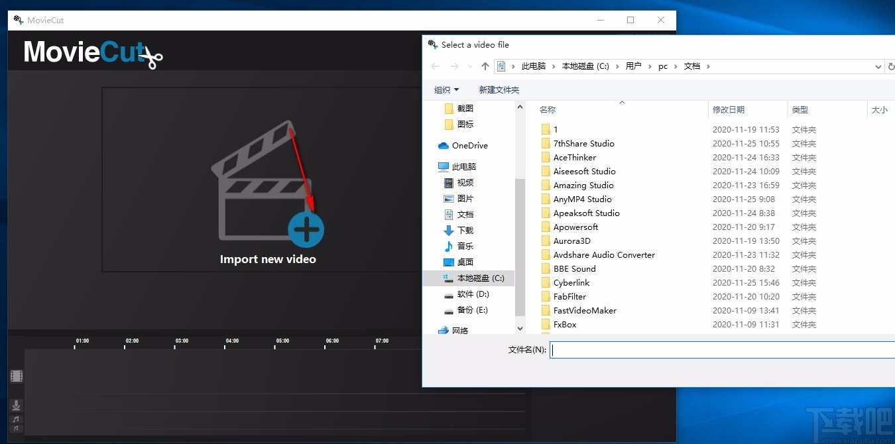The height and width of the screenshot is (444, 895).
Task: Open 桌面 in navigation pane
Action: tap(459, 262)
